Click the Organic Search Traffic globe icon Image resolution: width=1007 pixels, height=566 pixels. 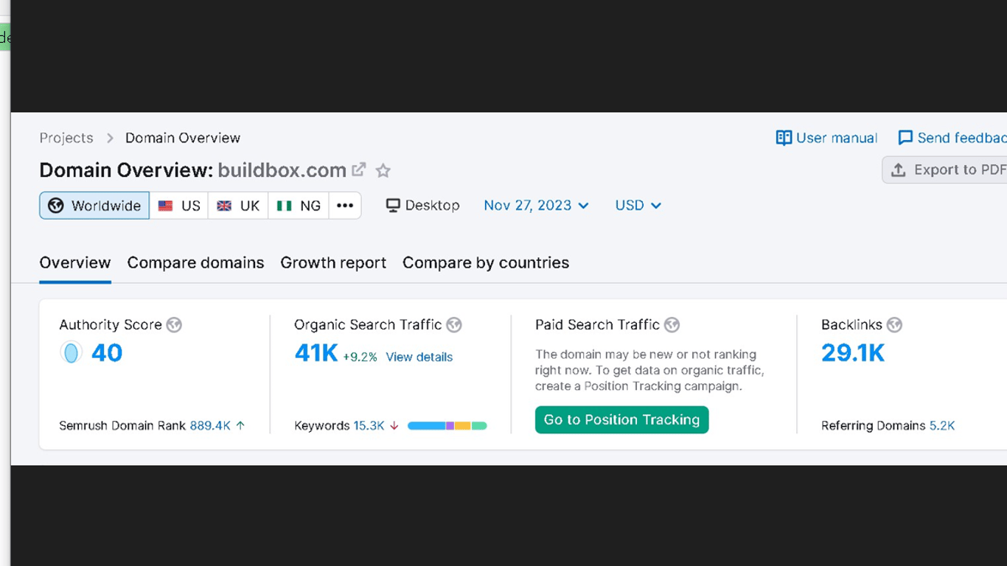click(454, 325)
